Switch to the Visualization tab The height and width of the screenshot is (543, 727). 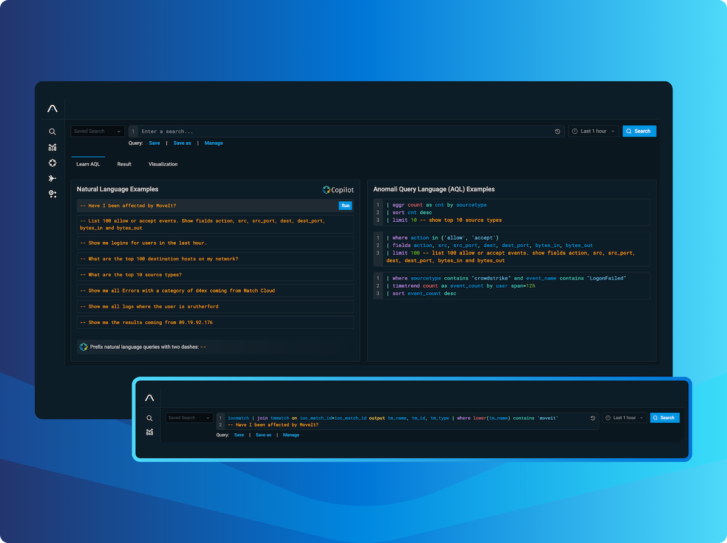point(163,164)
